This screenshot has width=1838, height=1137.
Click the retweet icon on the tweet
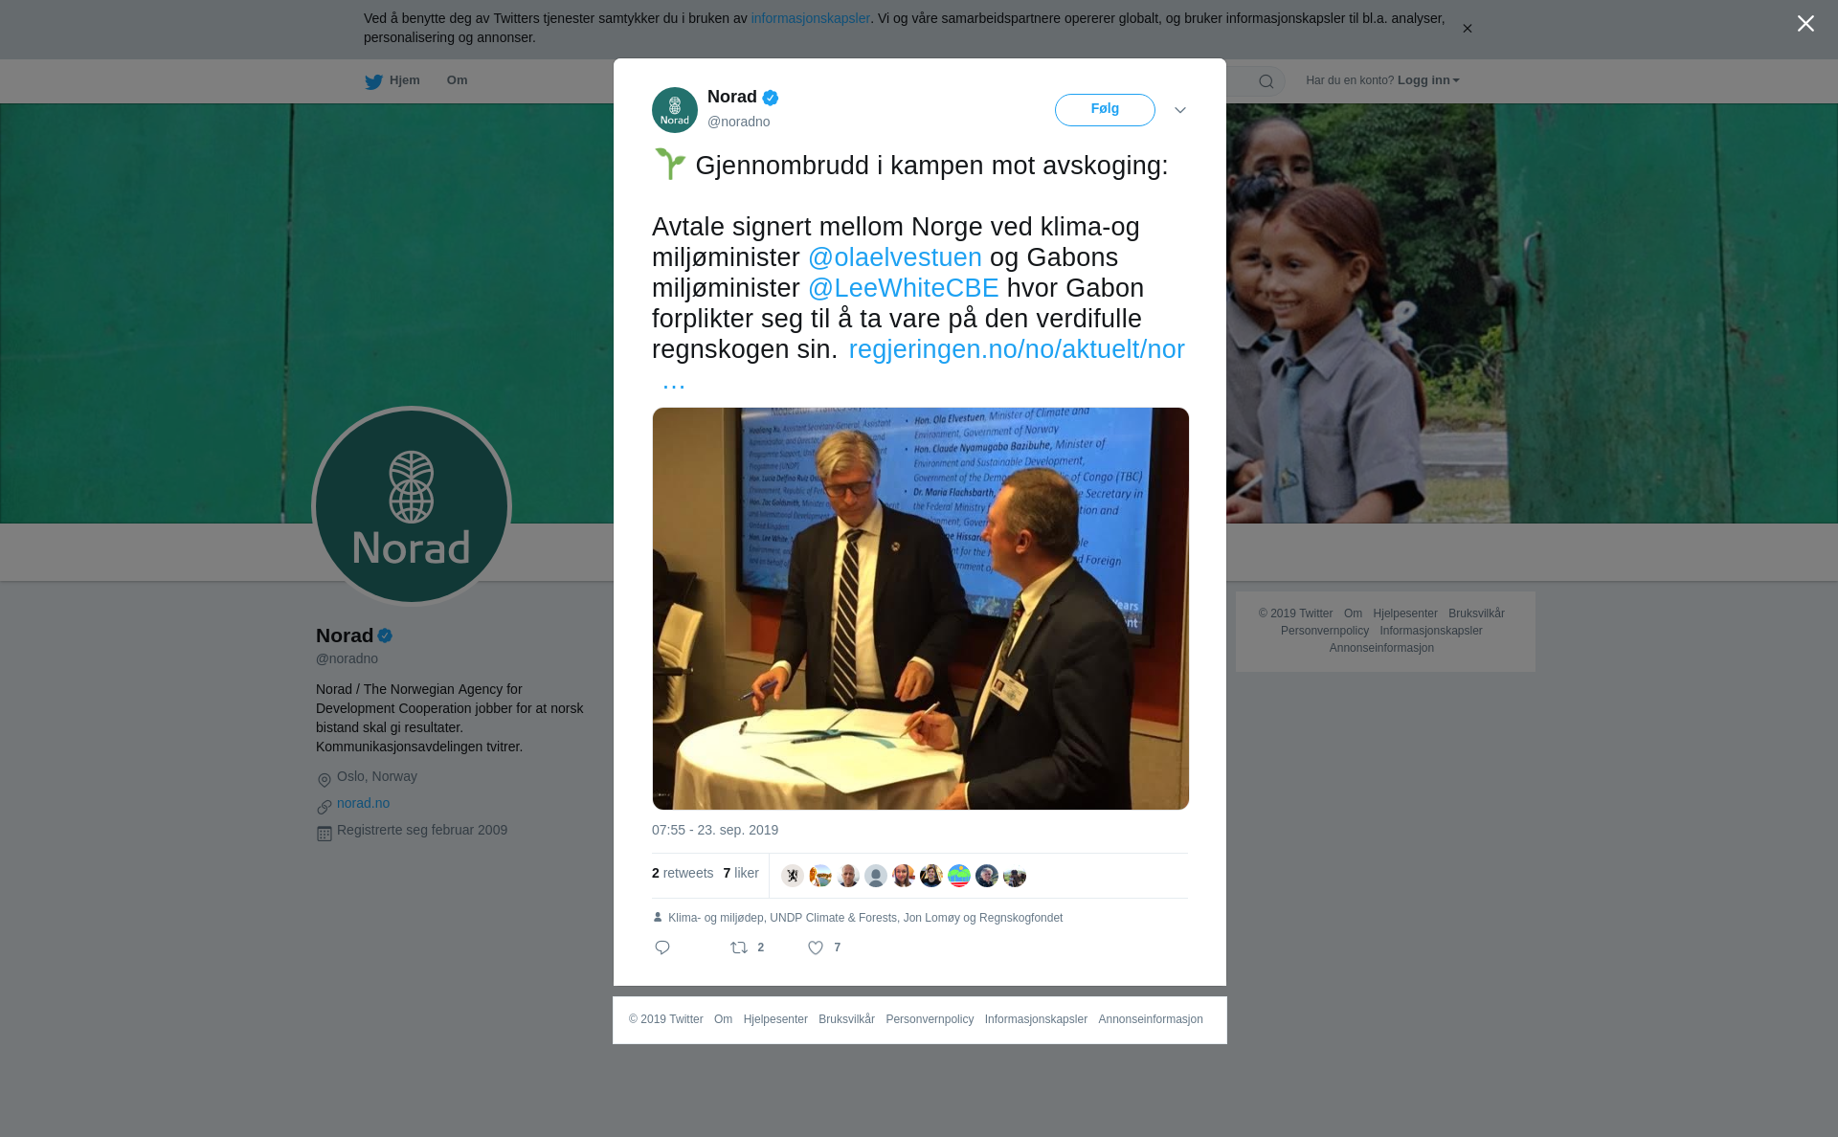tap(739, 947)
